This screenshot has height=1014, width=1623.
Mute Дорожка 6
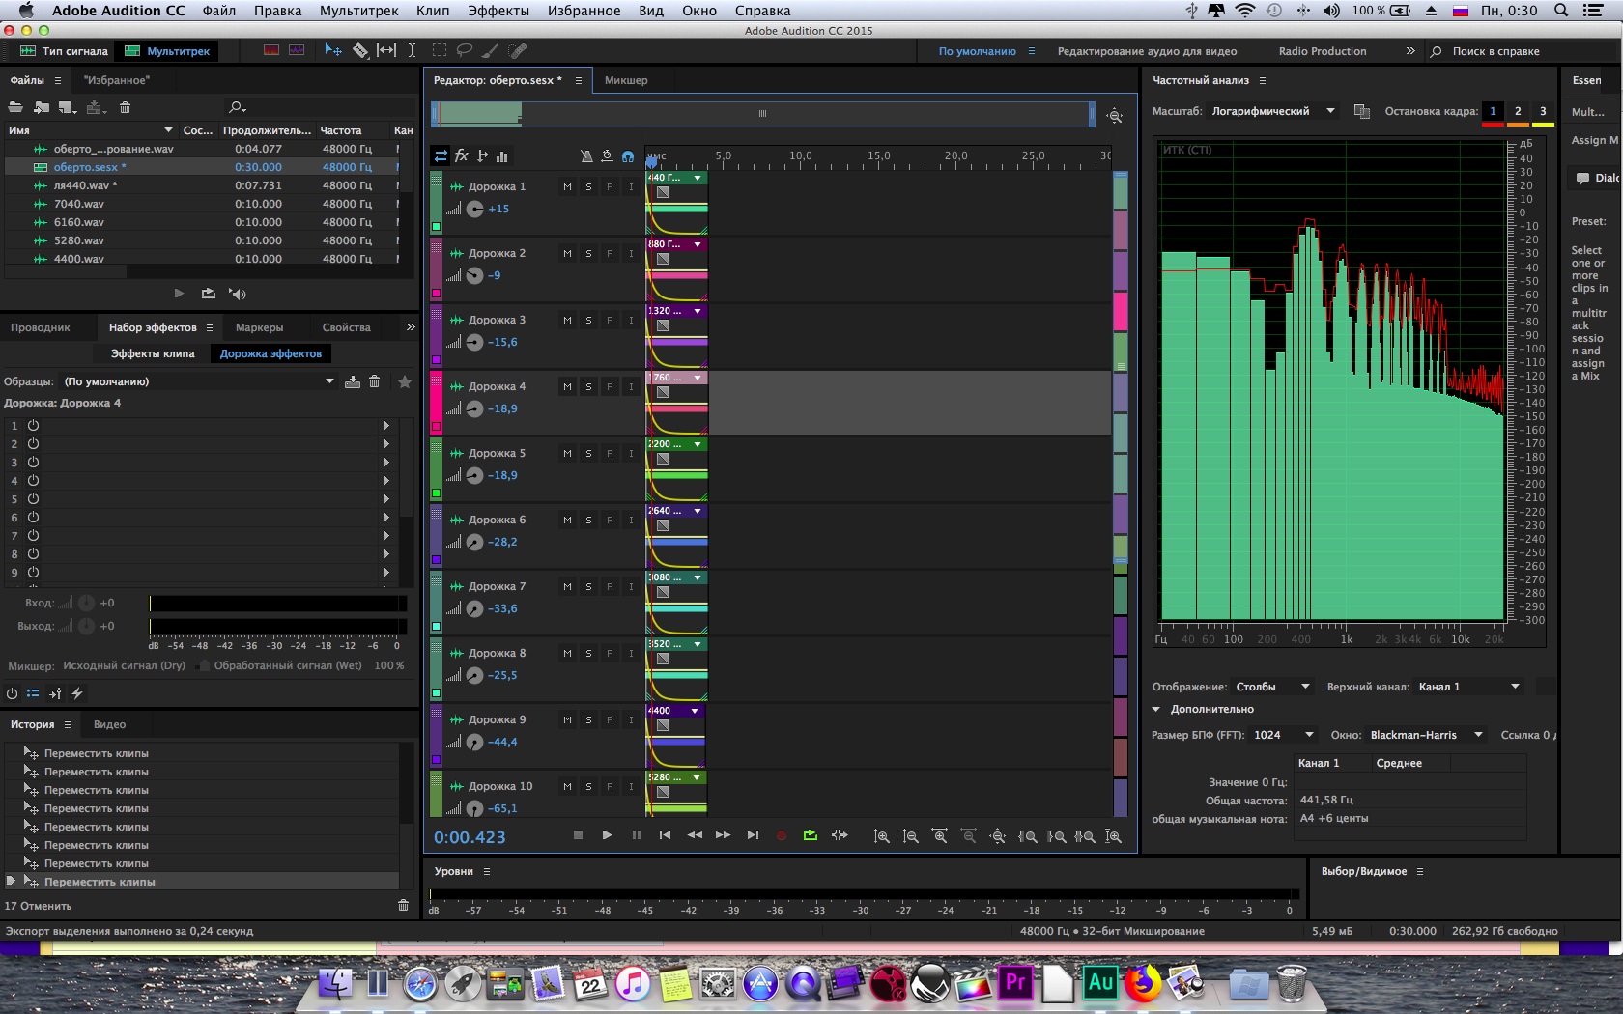(567, 520)
